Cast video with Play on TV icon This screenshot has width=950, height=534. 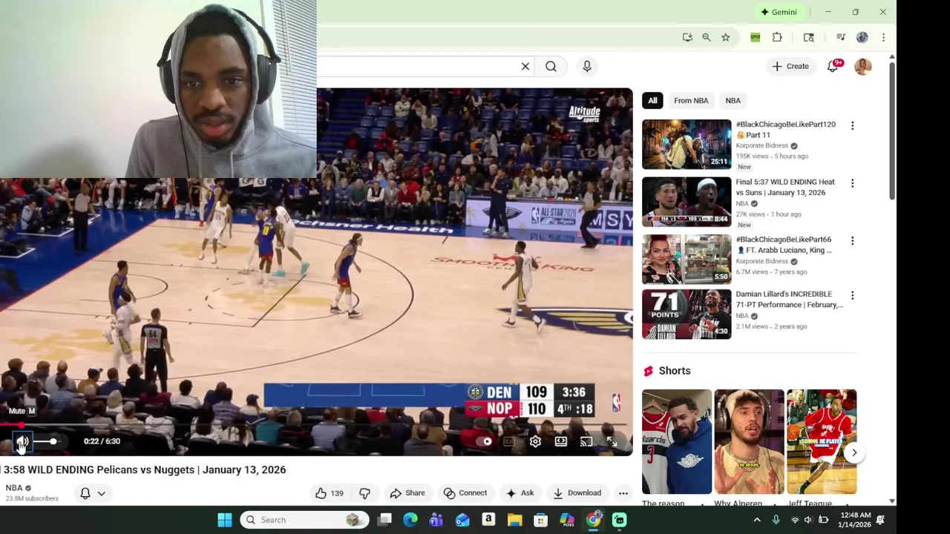tap(586, 441)
